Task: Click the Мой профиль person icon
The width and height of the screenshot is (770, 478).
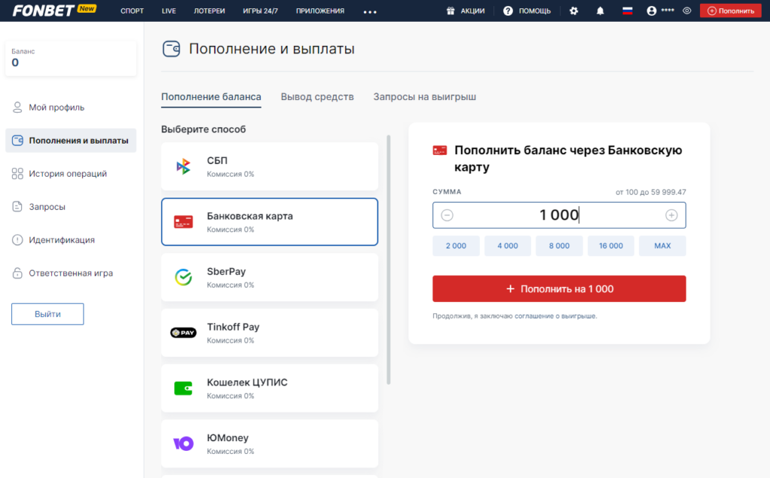Action: click(x=17, y=107)
